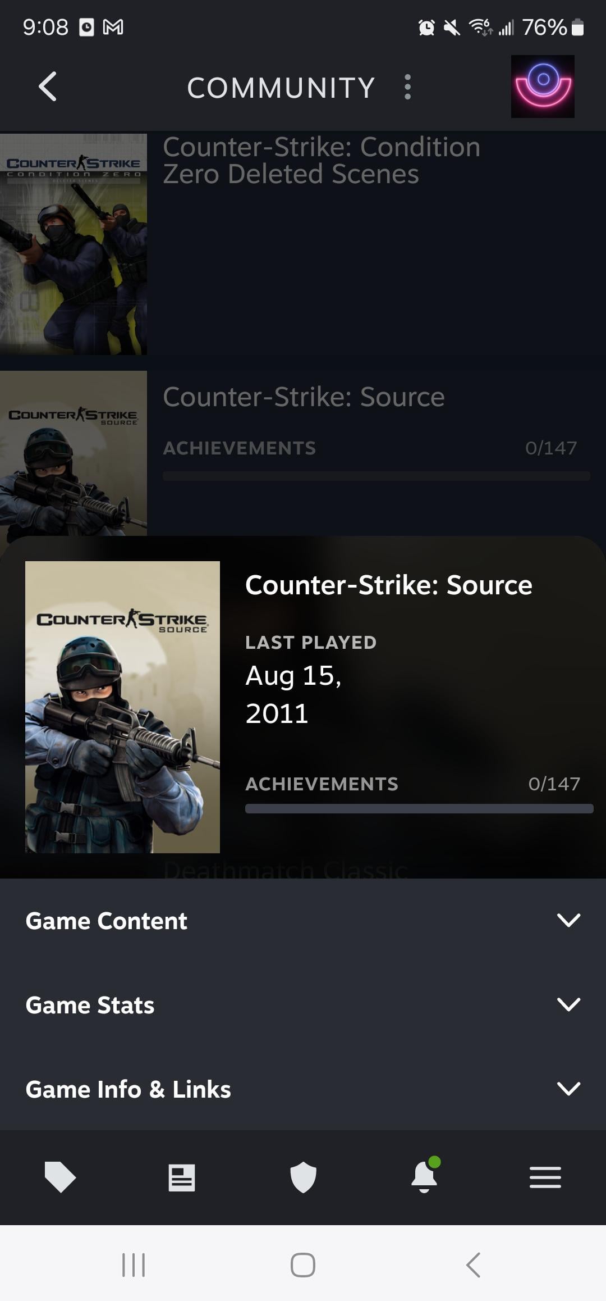Viewport: 606px width, 1301px height.
Task: Go back using the top-left arrow
Action: point(48,87)
